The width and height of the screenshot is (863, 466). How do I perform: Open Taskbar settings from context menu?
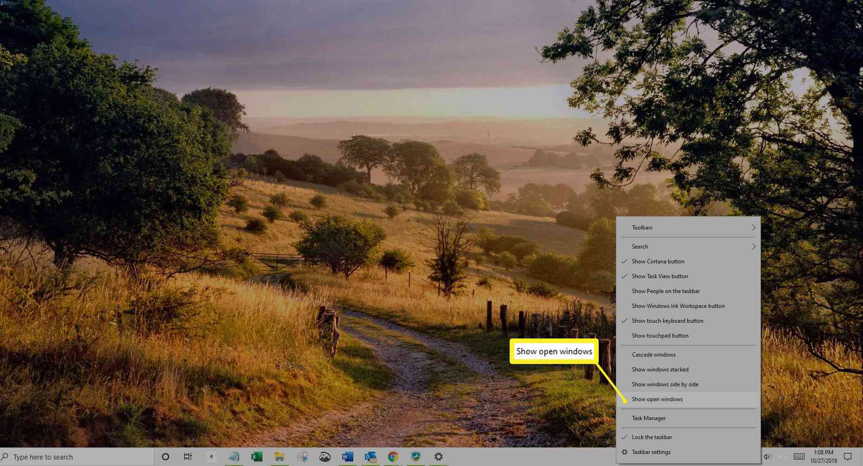click(x=688, y=452)
